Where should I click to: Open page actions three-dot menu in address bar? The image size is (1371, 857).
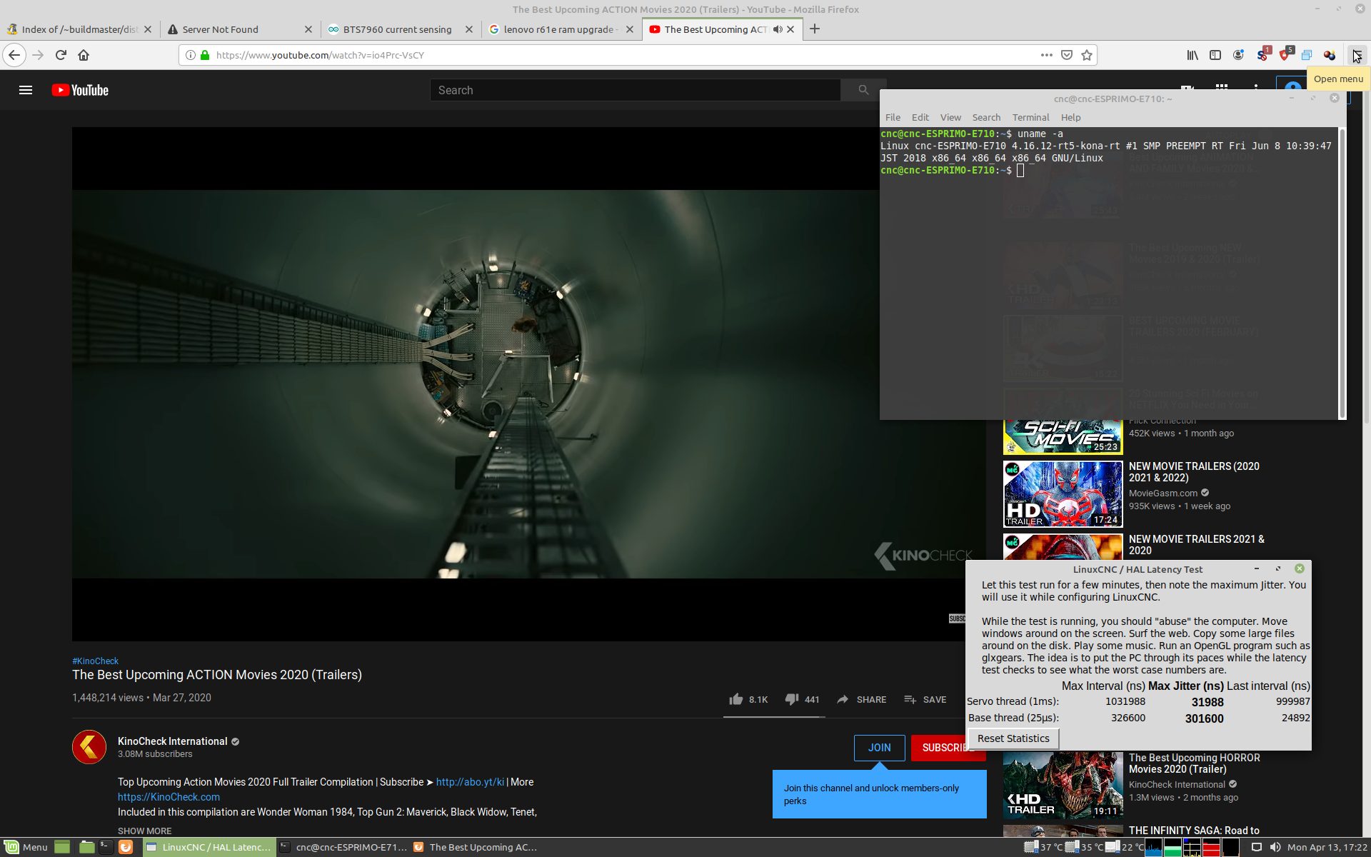coord(1046,55)
